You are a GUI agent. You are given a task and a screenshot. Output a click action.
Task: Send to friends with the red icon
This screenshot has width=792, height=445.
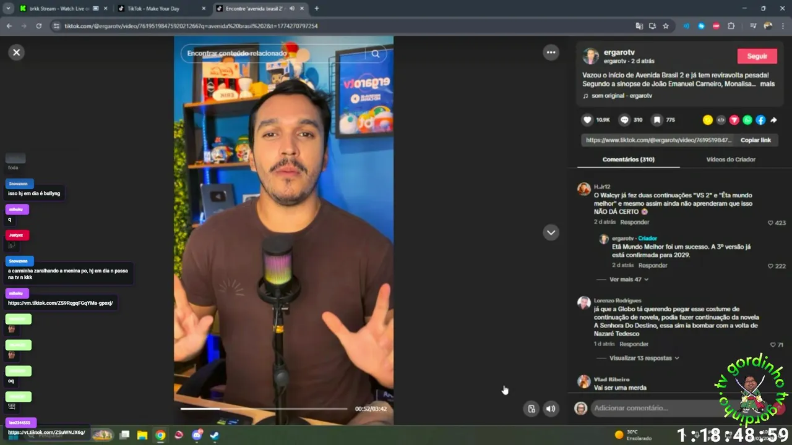(x=734, y=120)
